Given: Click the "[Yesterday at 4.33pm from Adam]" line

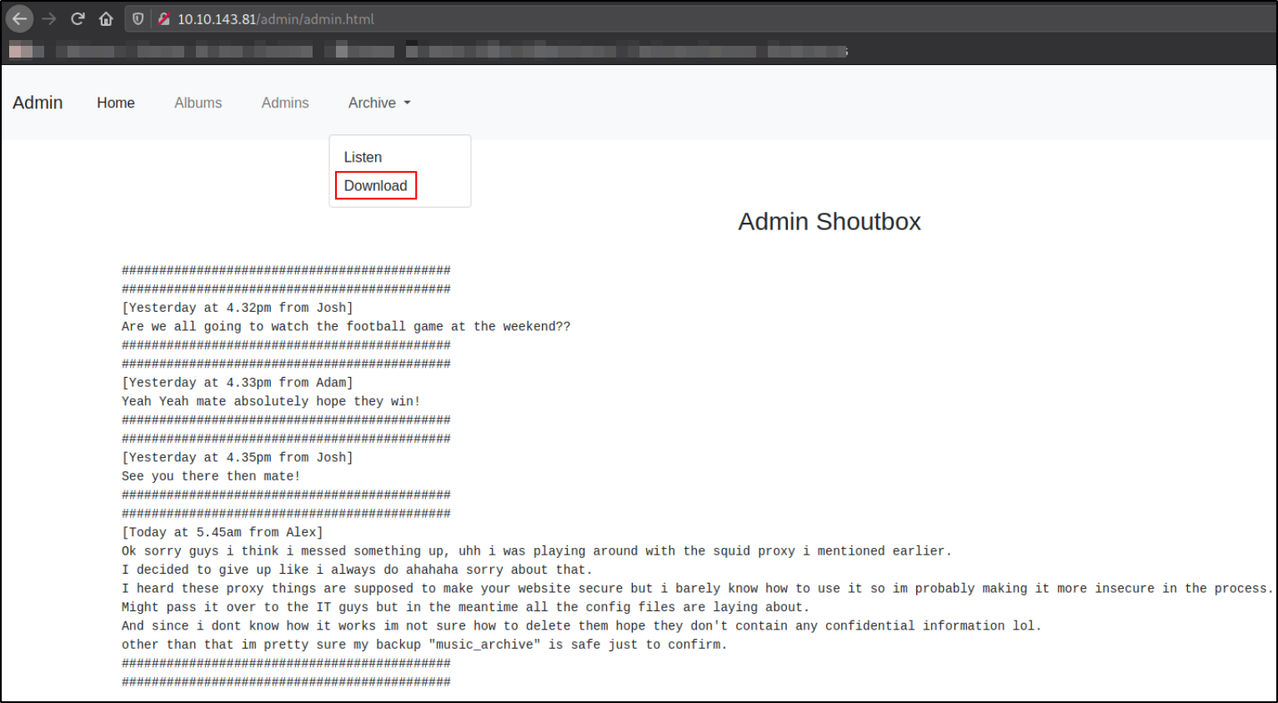Looking at the screenshot, I should click(x=238, y=382).
